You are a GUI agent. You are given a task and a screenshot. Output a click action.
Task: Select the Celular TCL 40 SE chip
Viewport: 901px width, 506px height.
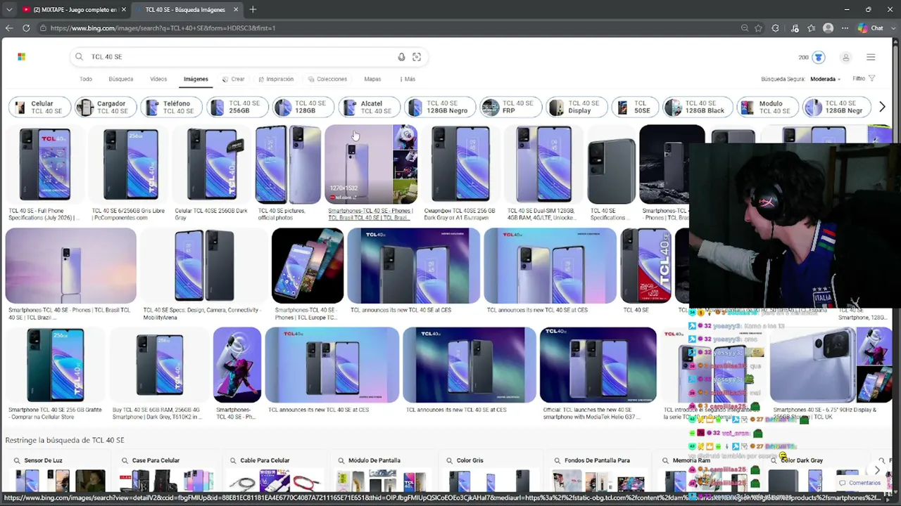40,108
